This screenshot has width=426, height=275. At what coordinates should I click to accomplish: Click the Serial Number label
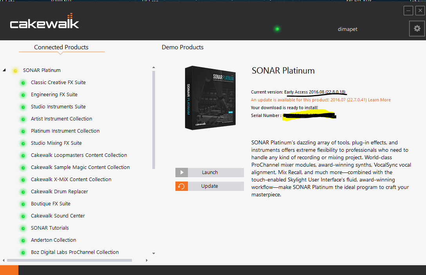(266, 116)
